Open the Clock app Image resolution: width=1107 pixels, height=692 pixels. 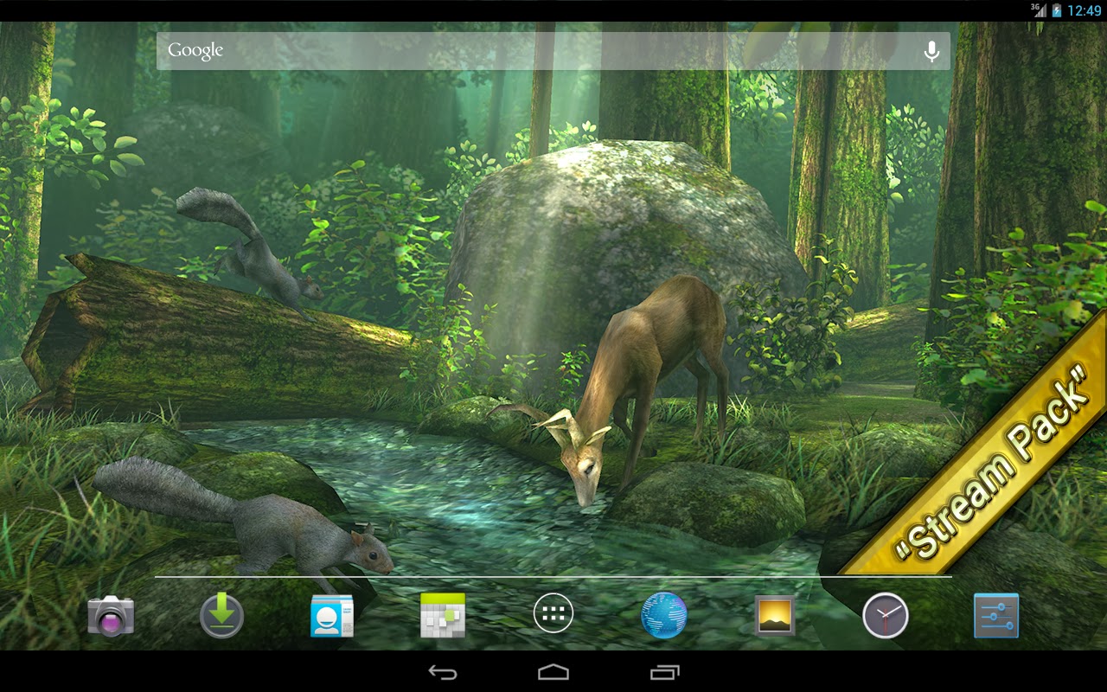coord(886,616)
